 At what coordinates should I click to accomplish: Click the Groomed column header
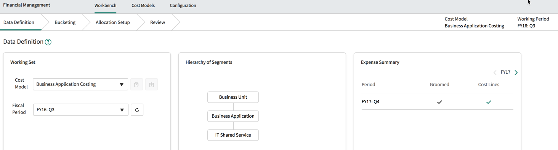pos(439,85)
